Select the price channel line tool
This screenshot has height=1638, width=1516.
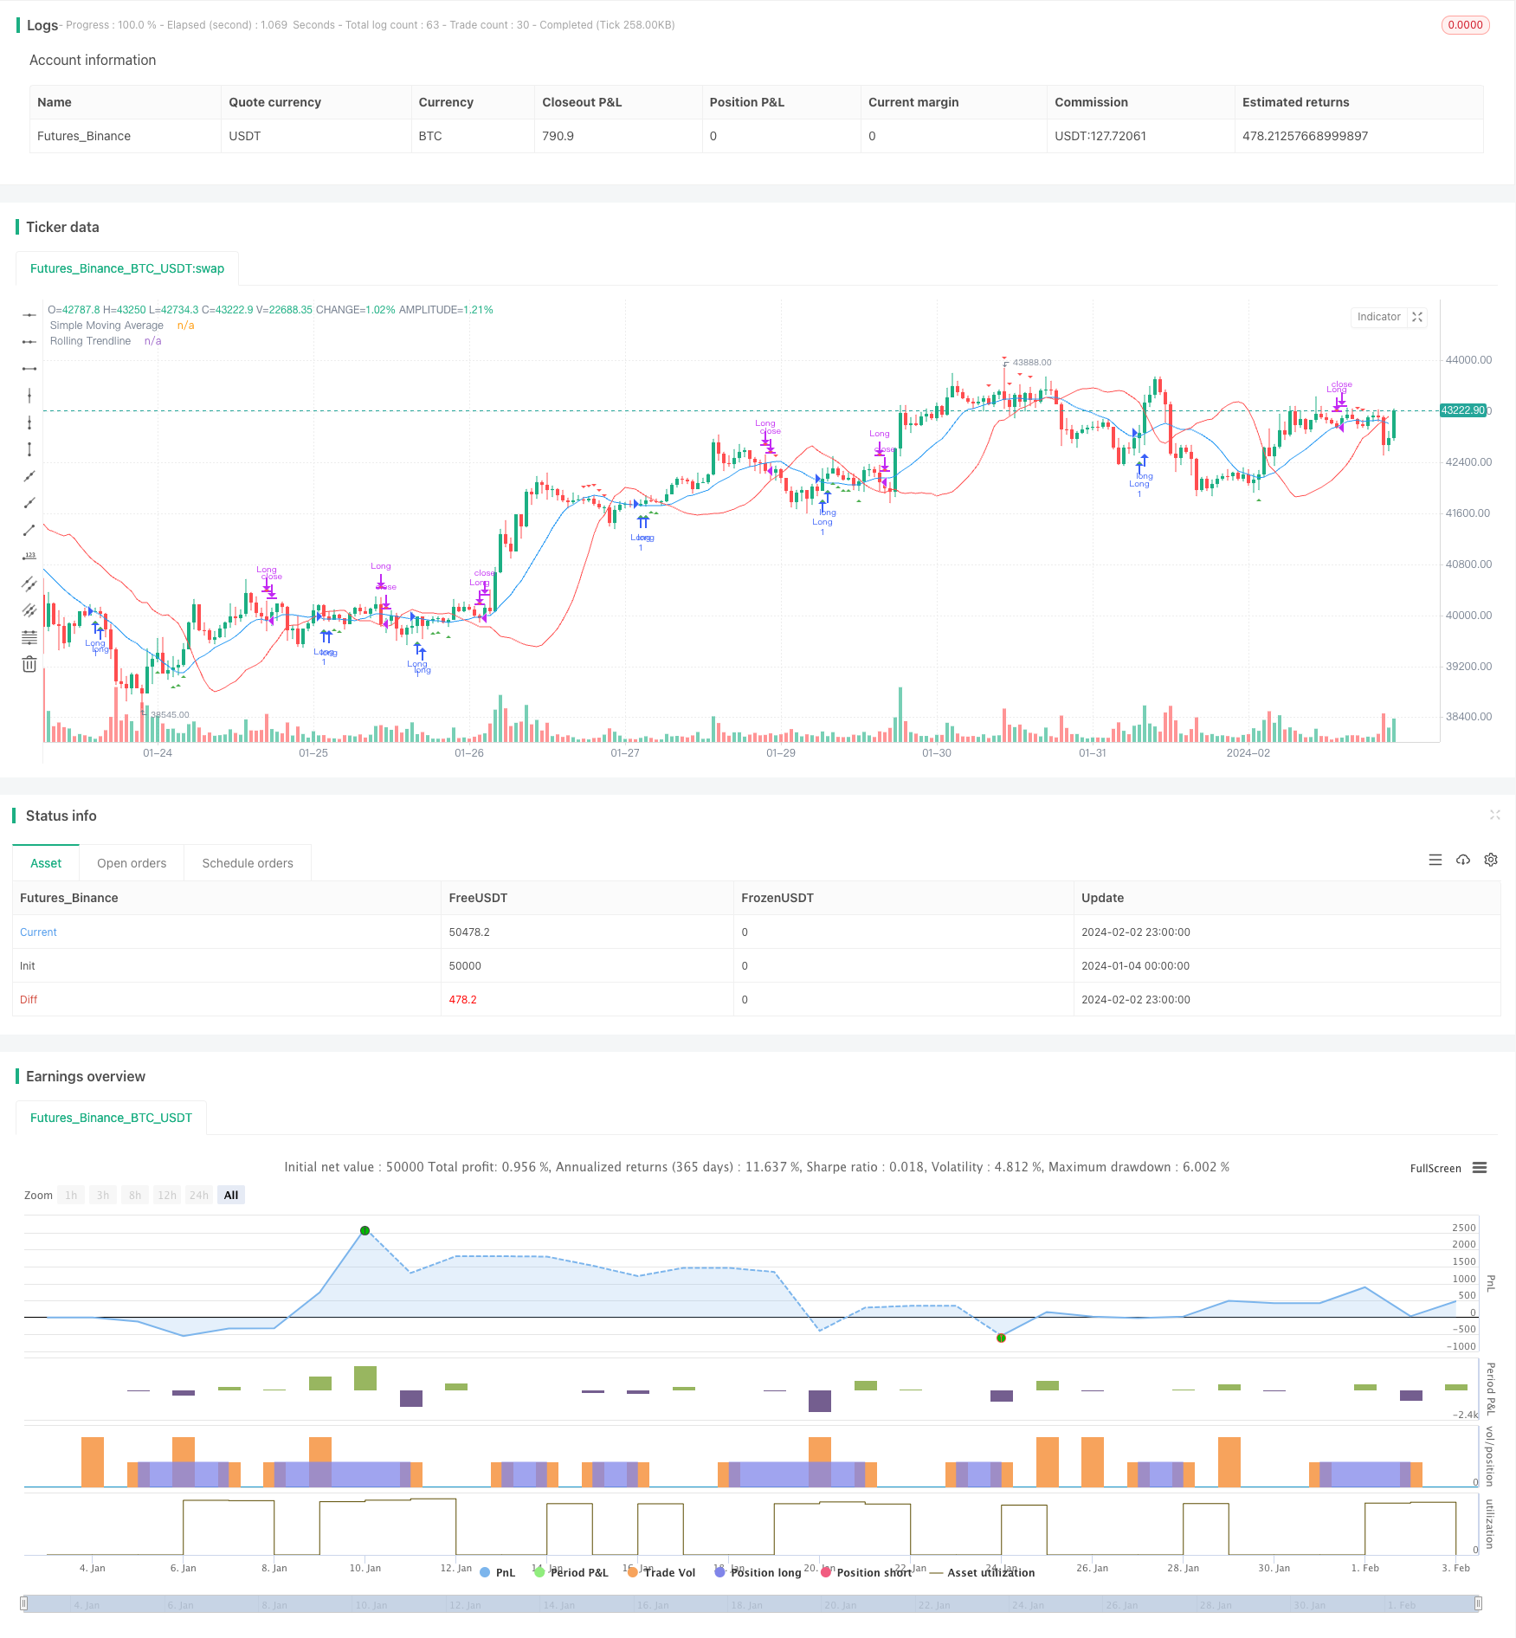29,584
